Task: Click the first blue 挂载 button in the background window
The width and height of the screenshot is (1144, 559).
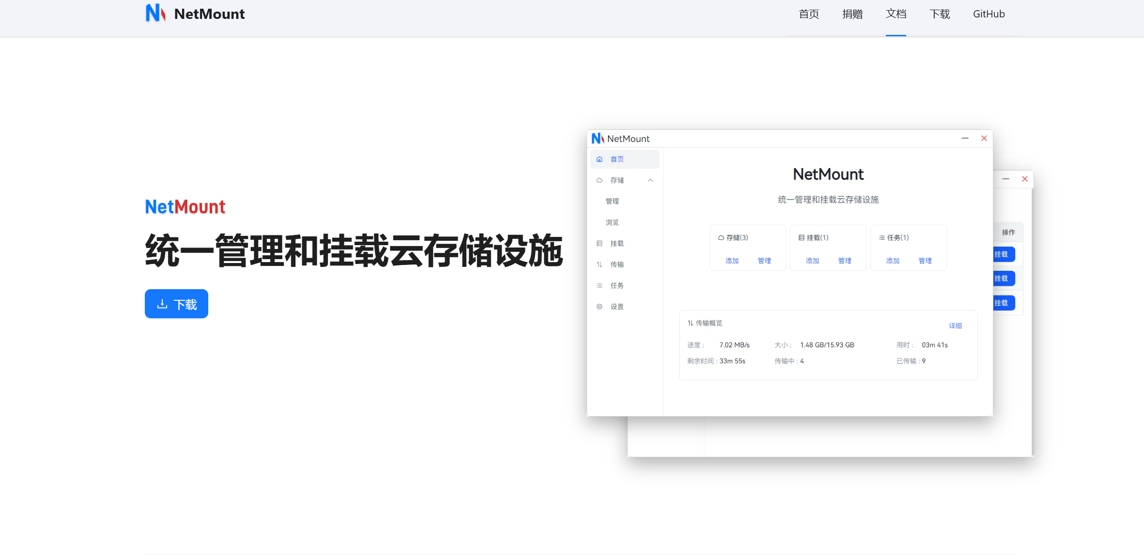Action: [x=1002, y=254]
